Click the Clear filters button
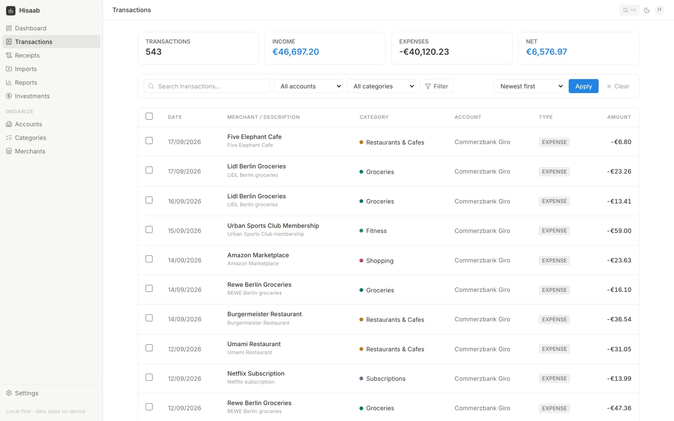 pyautogui.click(x=618, y=86)
